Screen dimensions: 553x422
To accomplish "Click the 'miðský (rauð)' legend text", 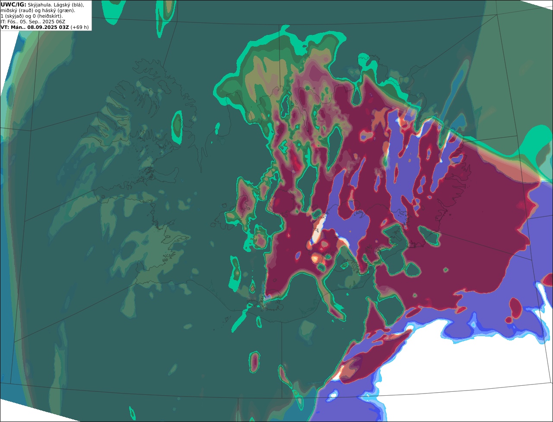I will click(x=17, y=11).
